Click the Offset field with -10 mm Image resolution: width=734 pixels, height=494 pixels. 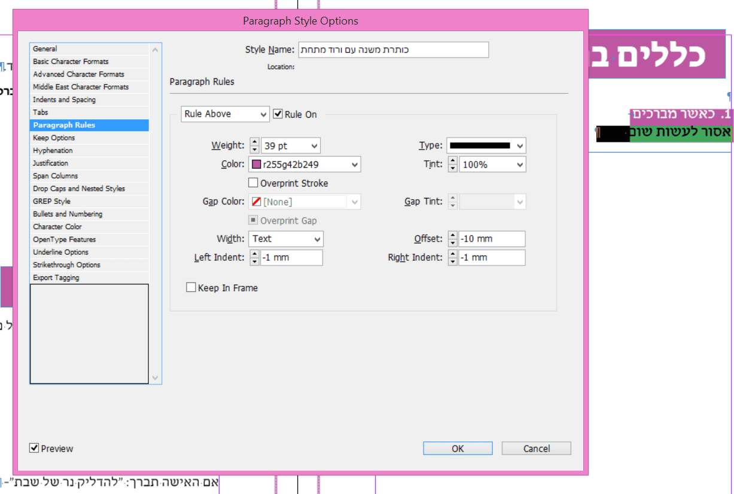[x=492, y=239]
